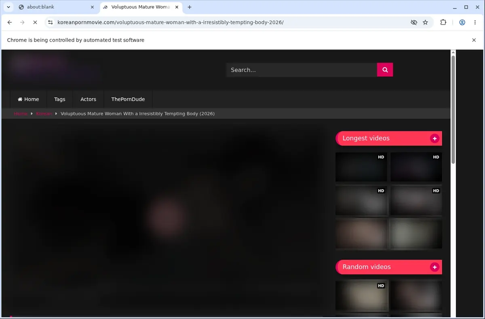
Task: Minimize the Chrome window
Action: (455, 7)
